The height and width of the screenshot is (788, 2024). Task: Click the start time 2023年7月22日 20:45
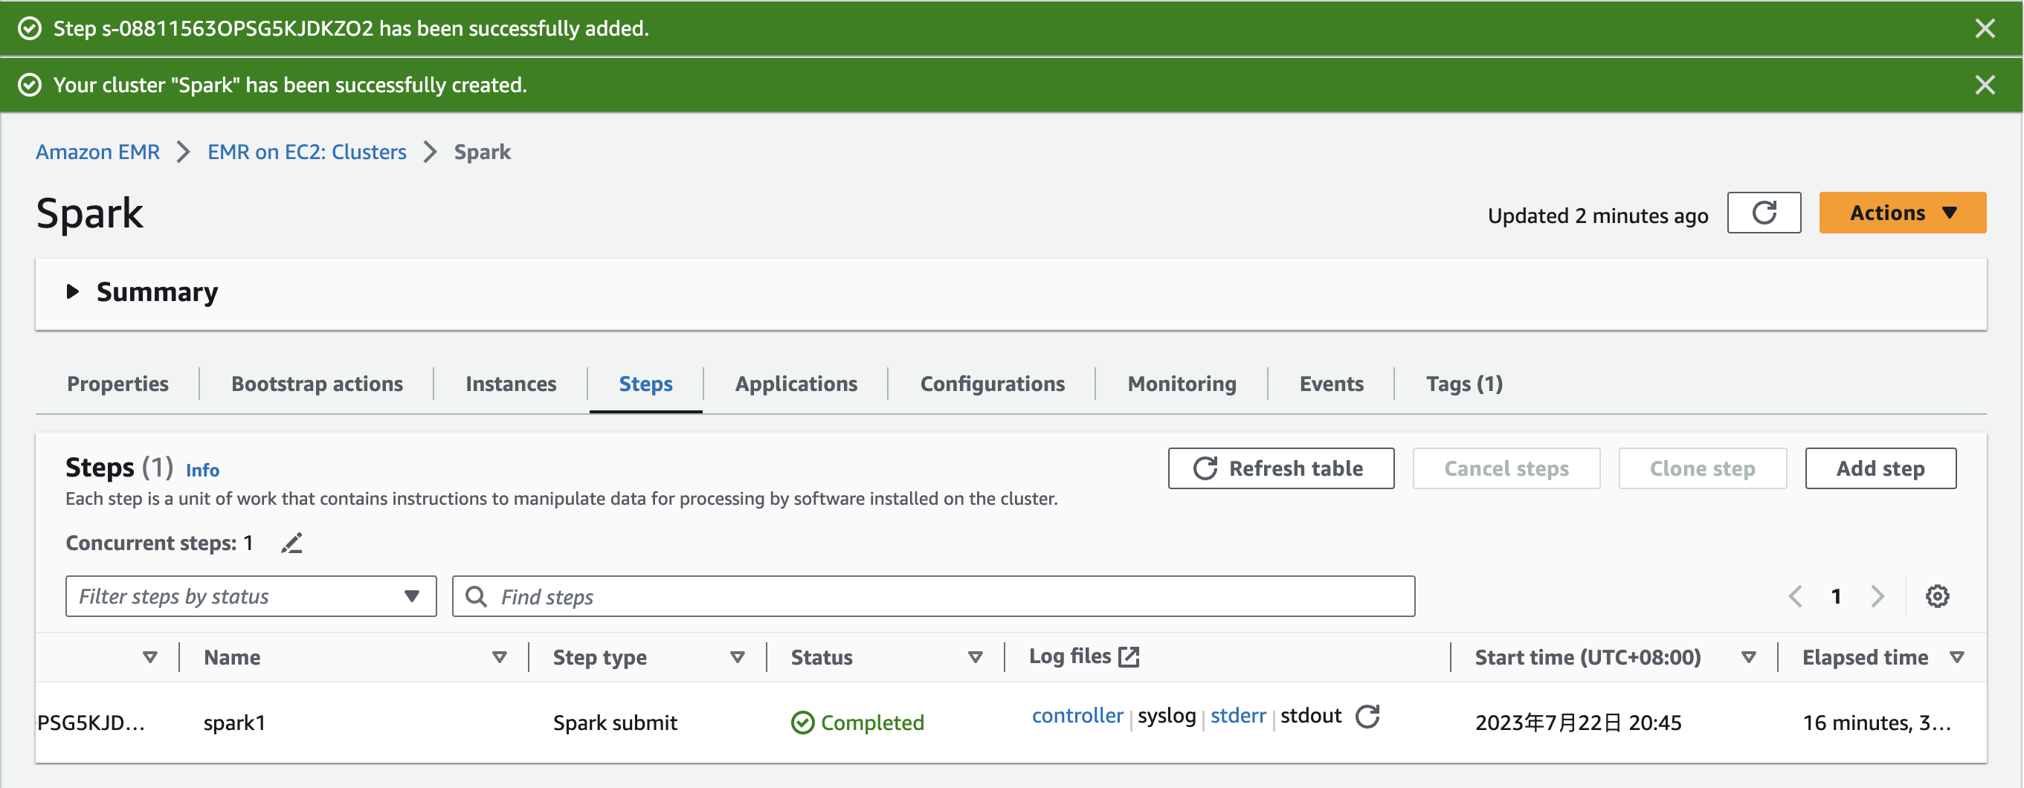pos(1578,723)
